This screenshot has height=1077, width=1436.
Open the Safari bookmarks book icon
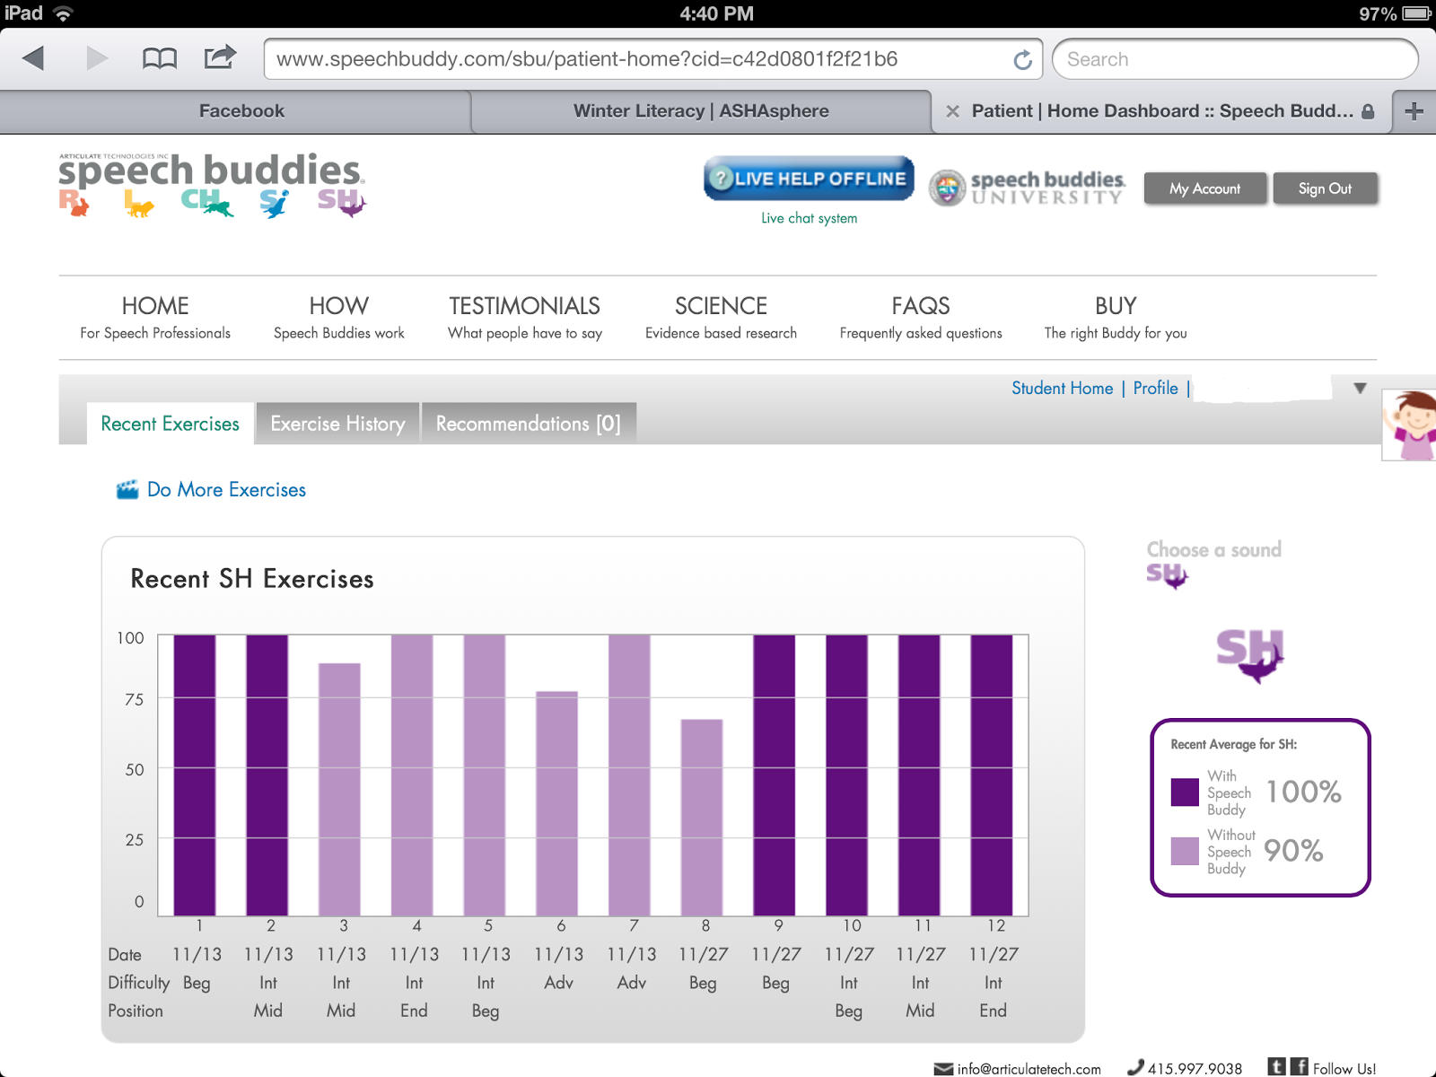[160, 59]
